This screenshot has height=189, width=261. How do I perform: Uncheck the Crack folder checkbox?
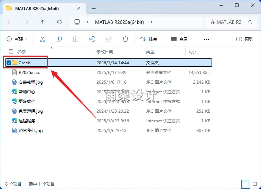[x=9, y=63]
